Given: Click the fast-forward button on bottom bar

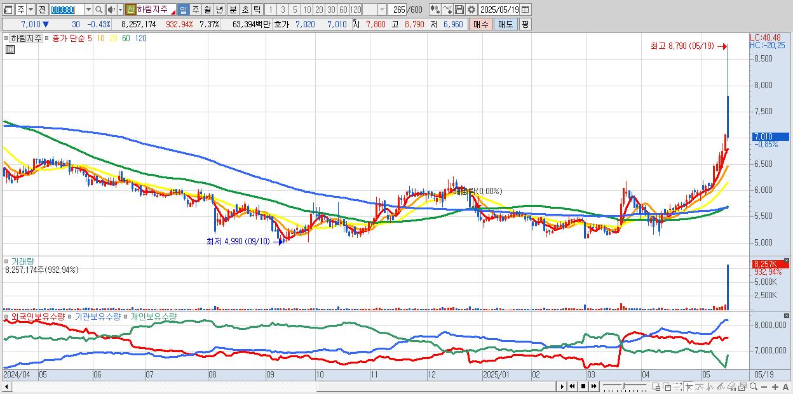Looking at the screenshot, I should point(594,386).
